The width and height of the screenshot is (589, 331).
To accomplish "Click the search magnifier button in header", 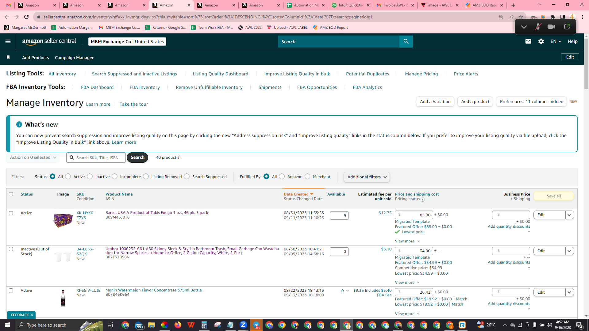I will pyautogui.click(x=406, y=41).
